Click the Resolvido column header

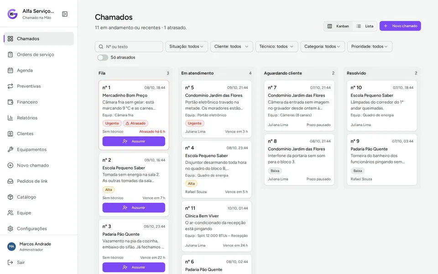coord(356,73)
